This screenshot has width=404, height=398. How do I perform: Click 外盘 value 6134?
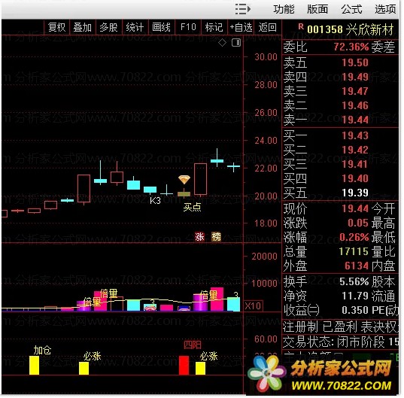[357, 266]
